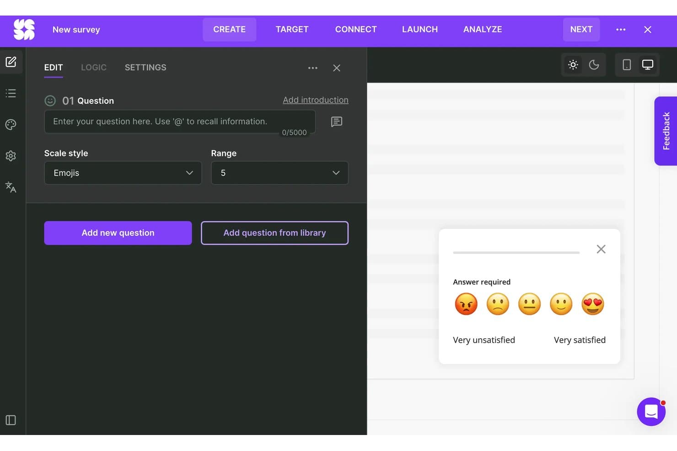Close the survey editor with top X
Image resolution: width=677 pixels, height=451 pixels.
pyautogui.click(x=648, y=30)
